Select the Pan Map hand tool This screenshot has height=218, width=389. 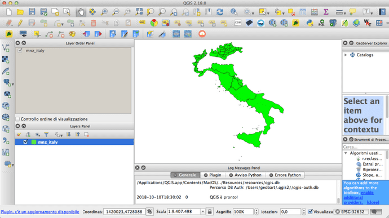coord(81,12)
